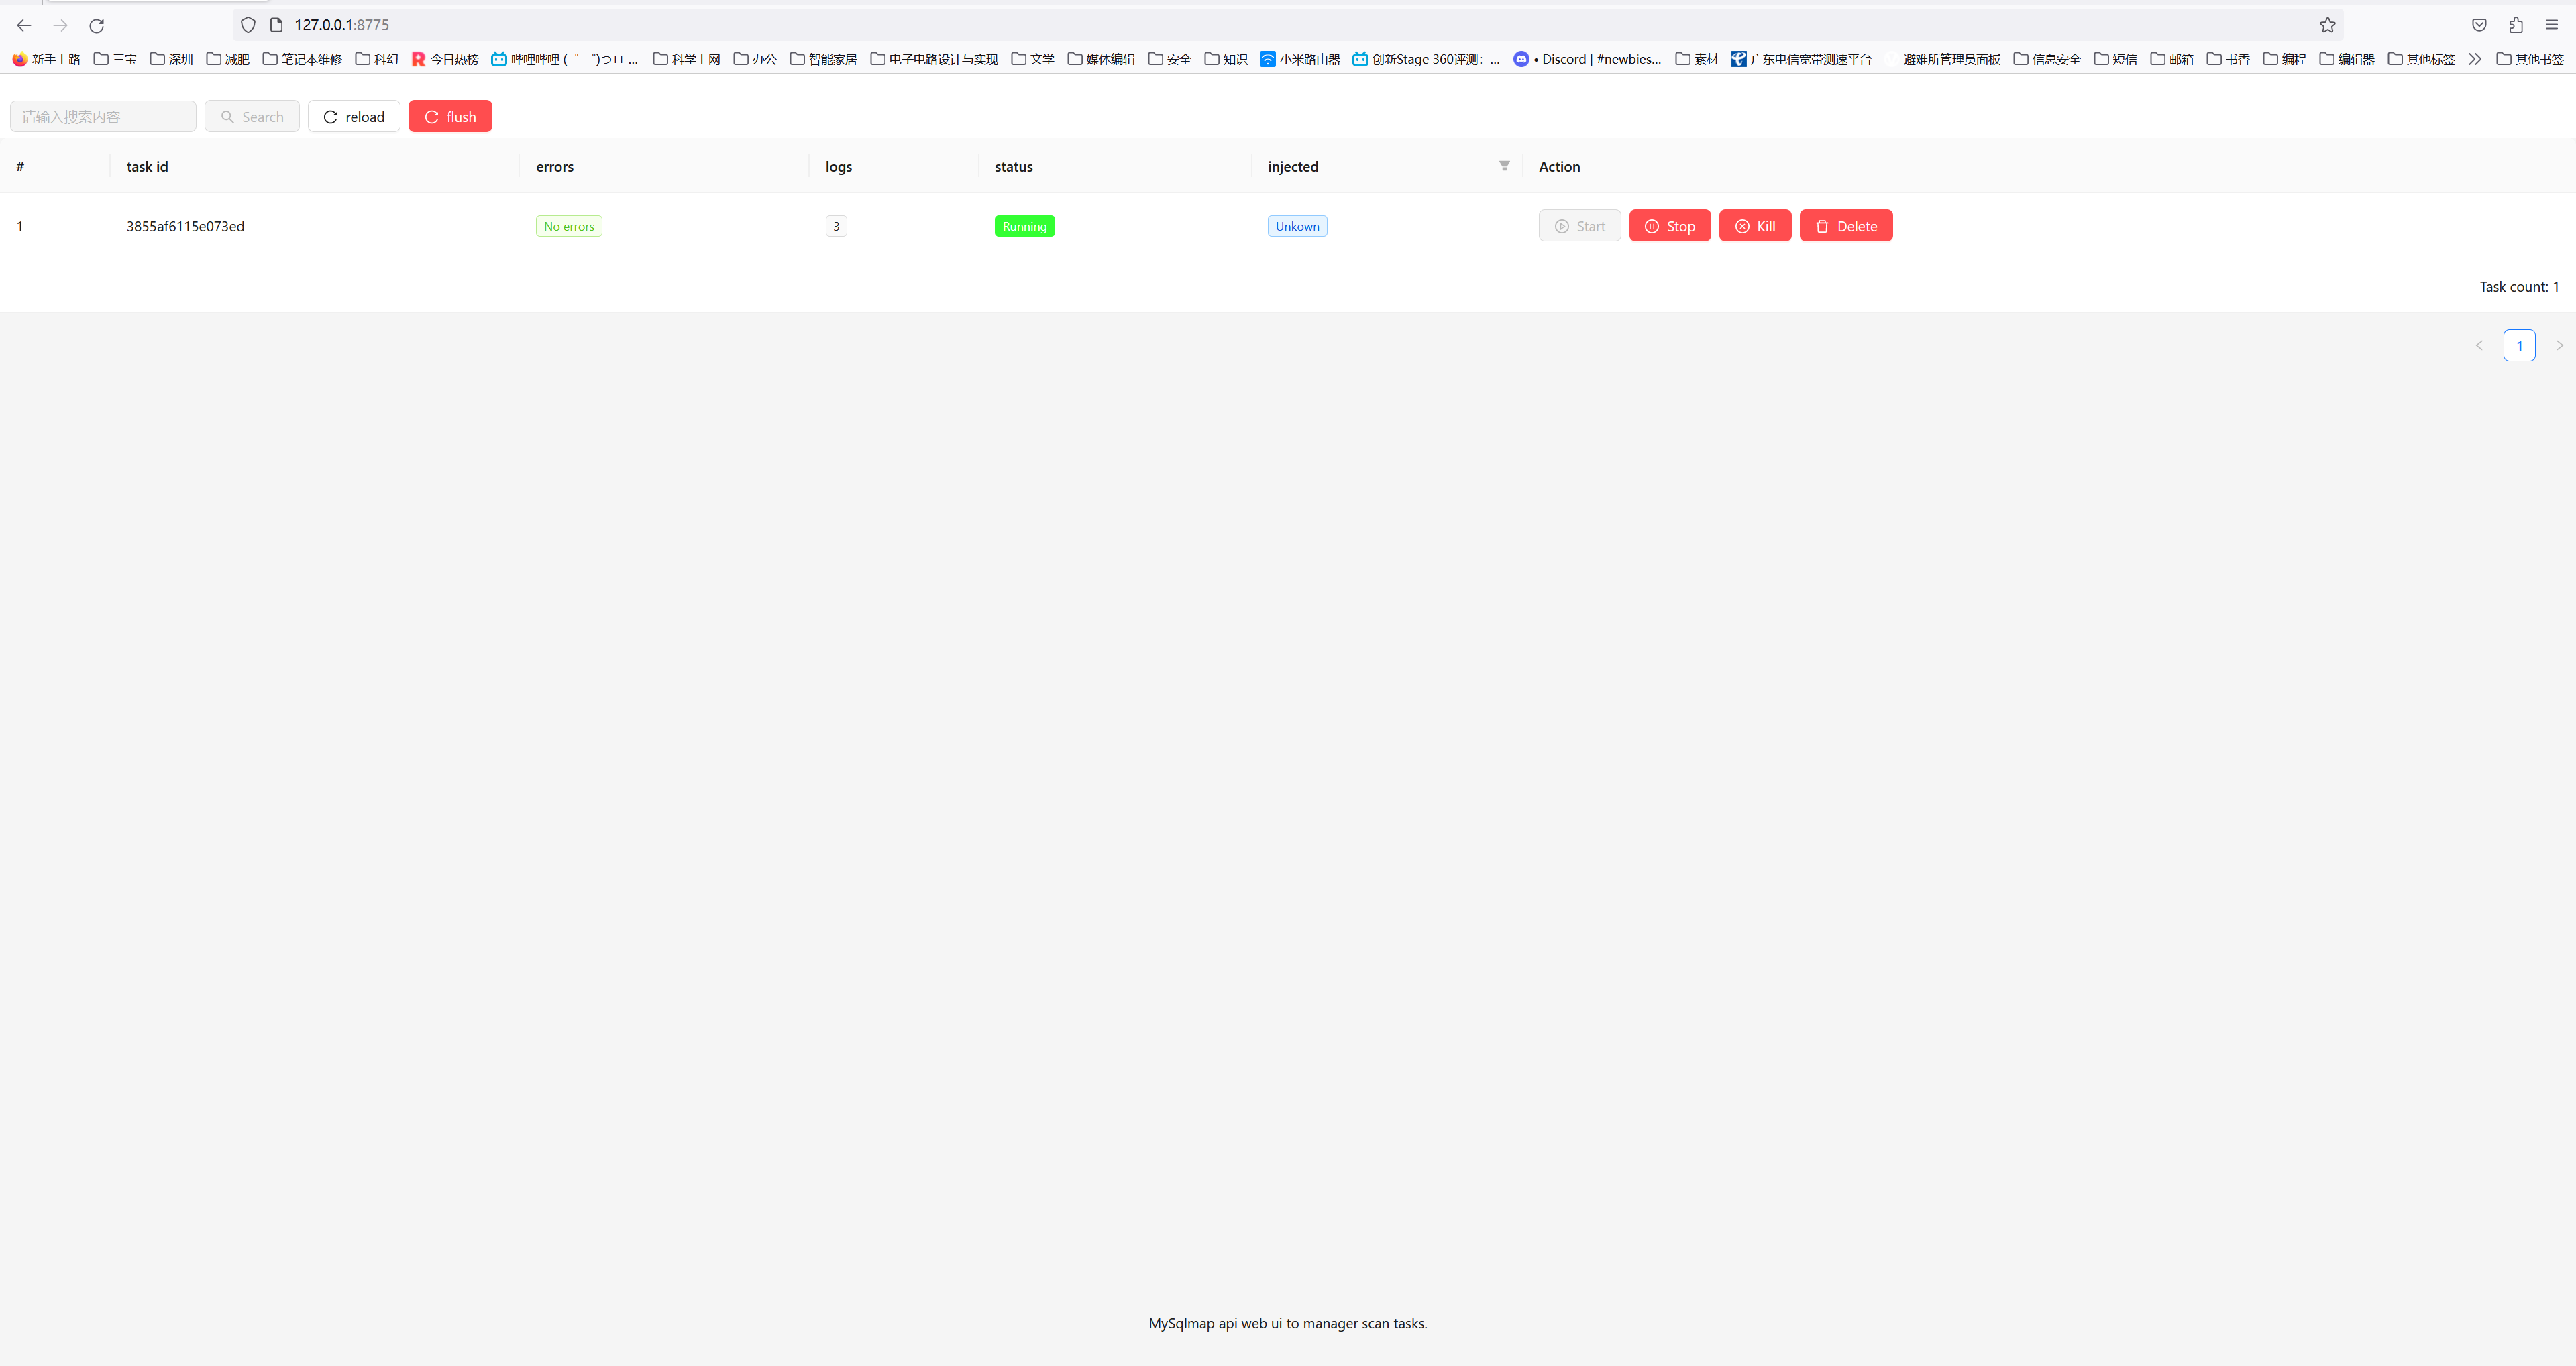The image size is (2576, 1366).
Task: Focus the task search input field
Action: tap(103, 117)
